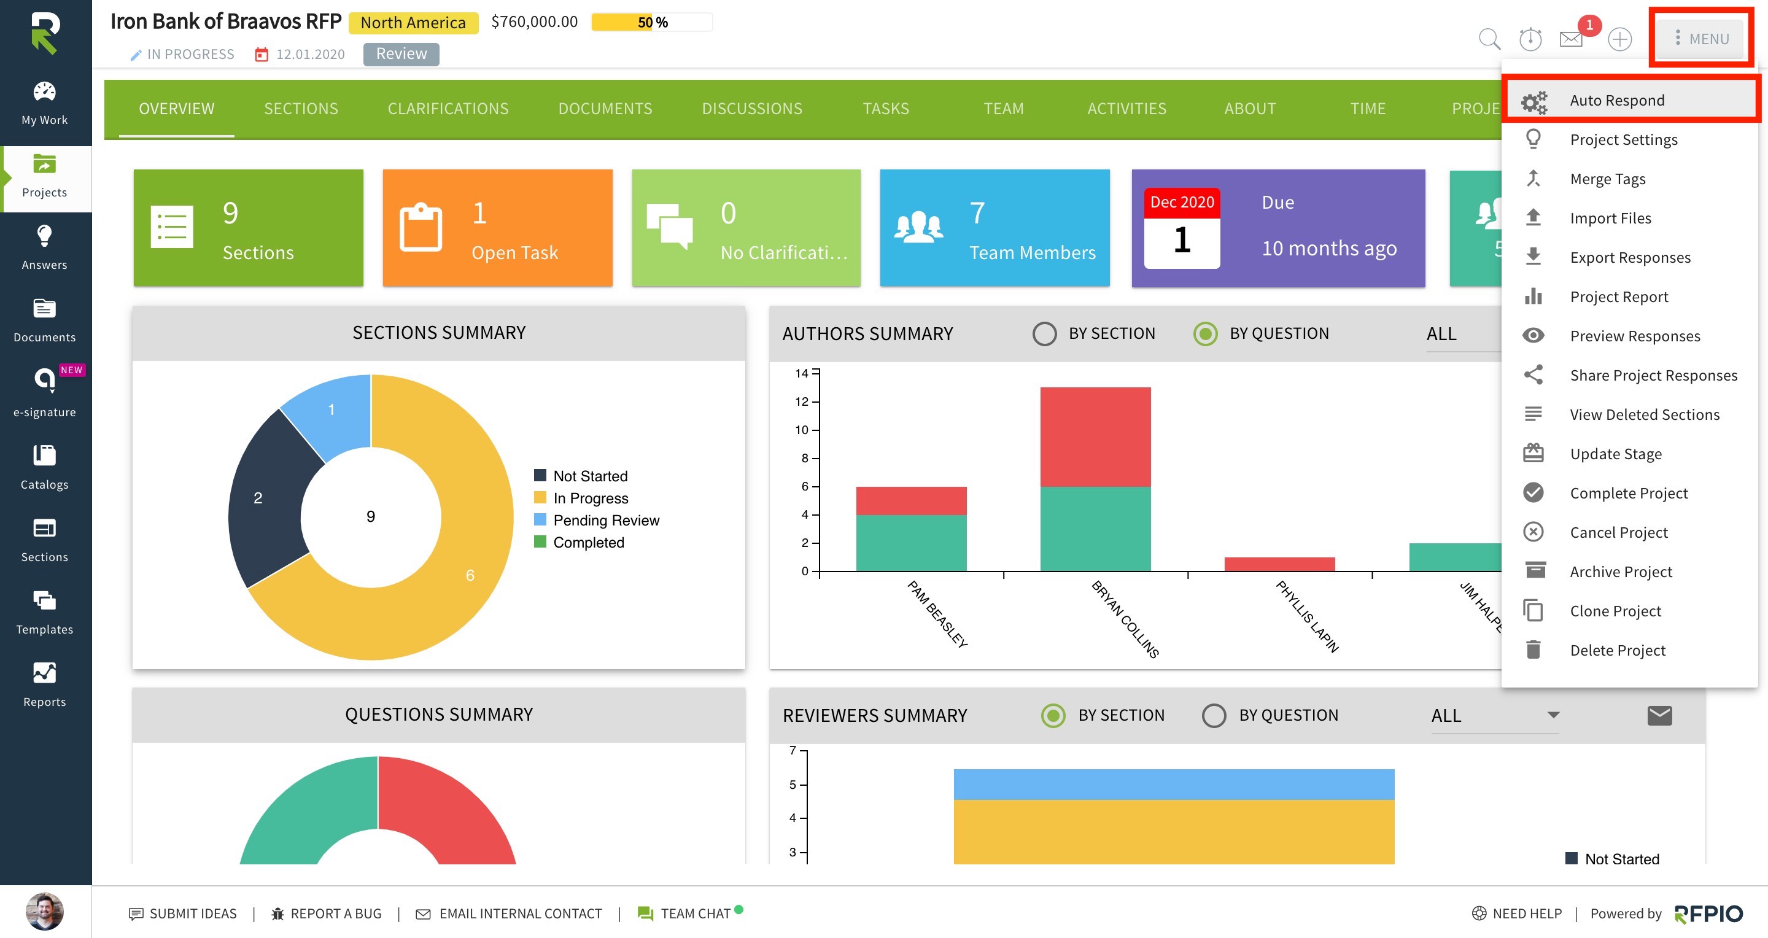Switch to the Activities tab

[1126, 109]
